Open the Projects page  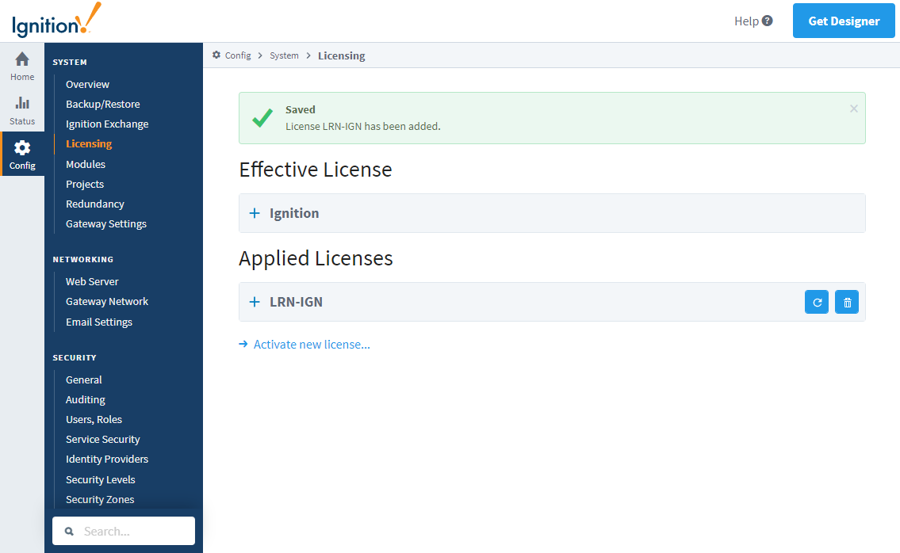84,184
